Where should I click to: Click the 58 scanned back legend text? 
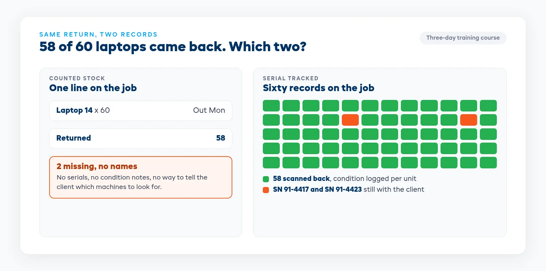pos(301,179)
